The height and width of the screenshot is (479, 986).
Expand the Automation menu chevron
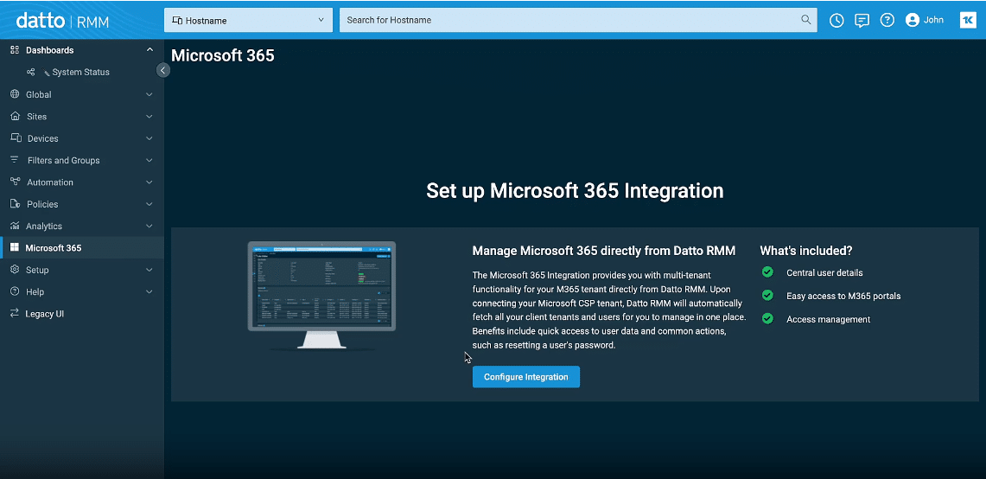(149, 182)
